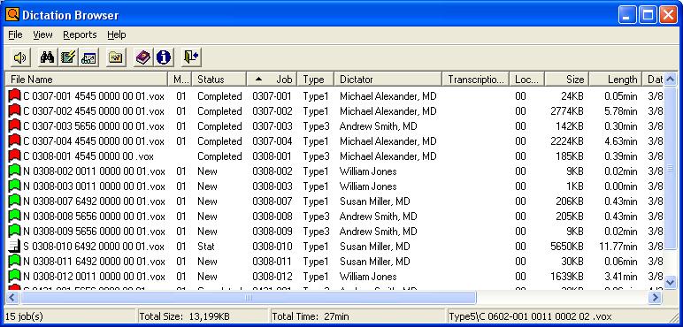Select file S 0308-010 6492 0000 00 01.vox
This screenshot has width=683, height=327.
[94, 246]
